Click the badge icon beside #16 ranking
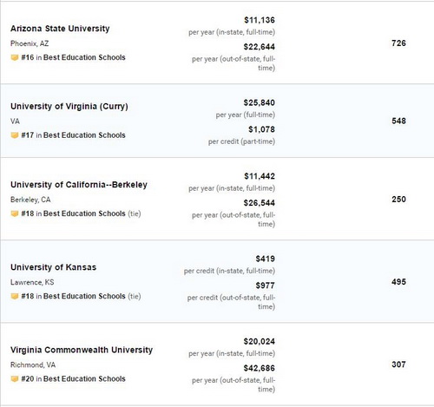434x407 pixels. pyautogui.click(x=15, y=57)
